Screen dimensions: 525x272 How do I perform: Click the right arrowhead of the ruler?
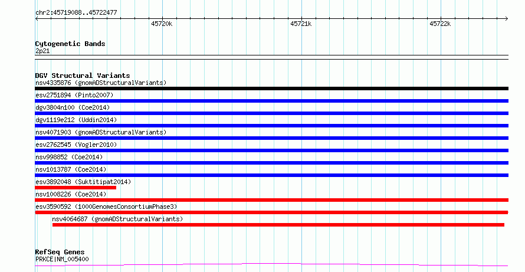coord(507,19)
